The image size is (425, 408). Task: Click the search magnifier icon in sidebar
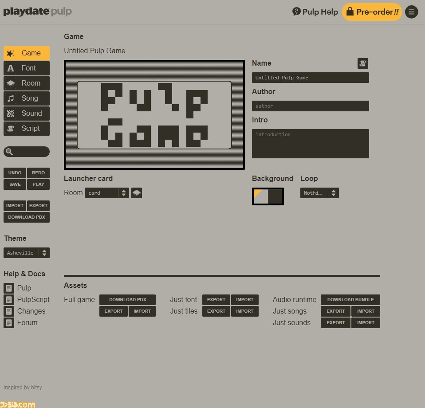(9, 152)
